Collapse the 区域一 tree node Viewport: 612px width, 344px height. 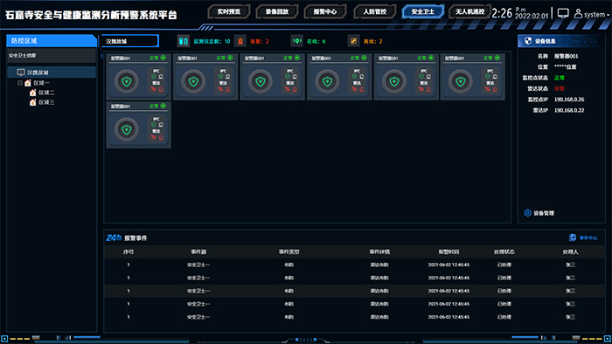19,83
